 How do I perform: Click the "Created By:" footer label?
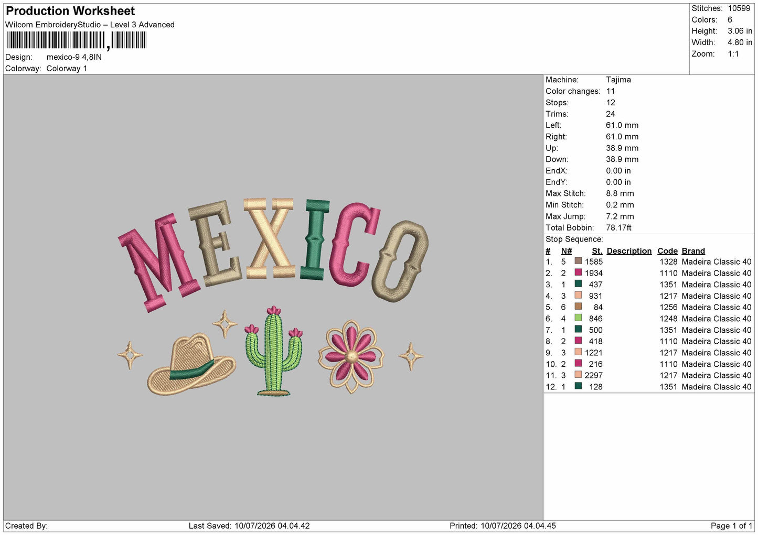pyautogui.click(x=26, y=526)
